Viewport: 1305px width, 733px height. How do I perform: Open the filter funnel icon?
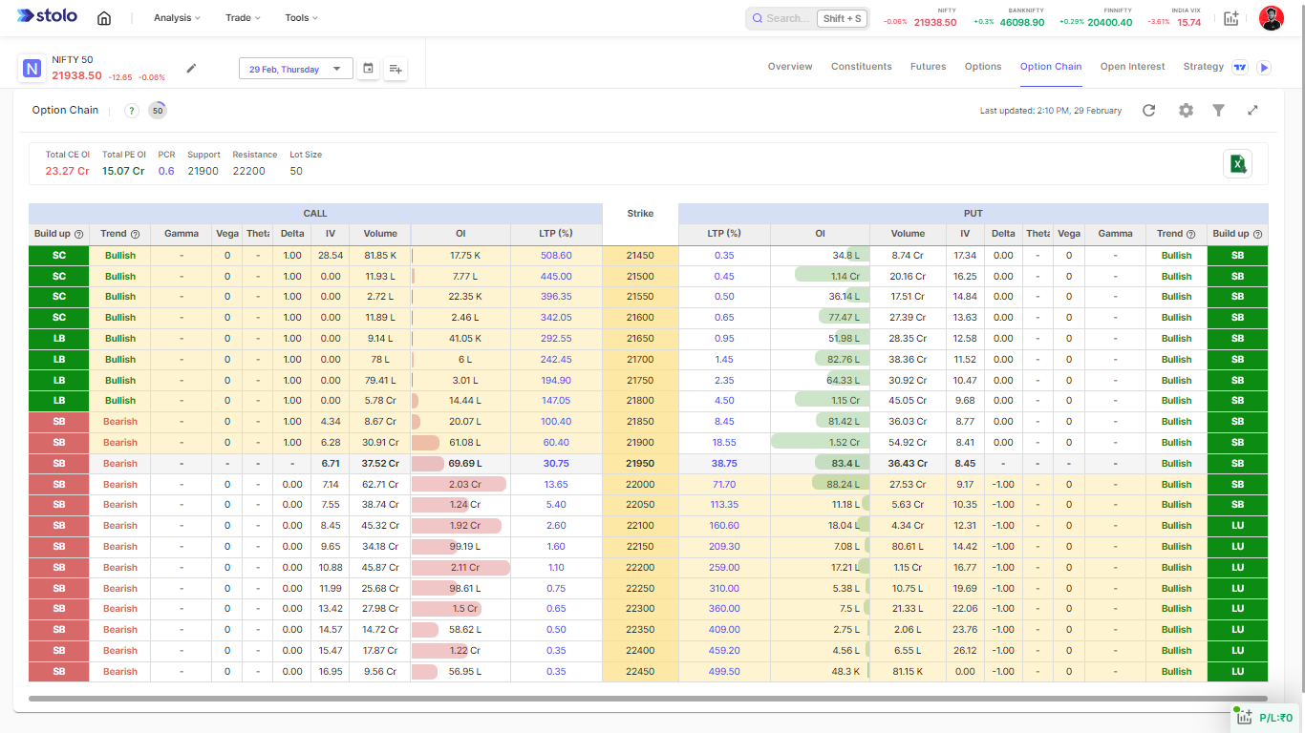(x=1219, y=111)
